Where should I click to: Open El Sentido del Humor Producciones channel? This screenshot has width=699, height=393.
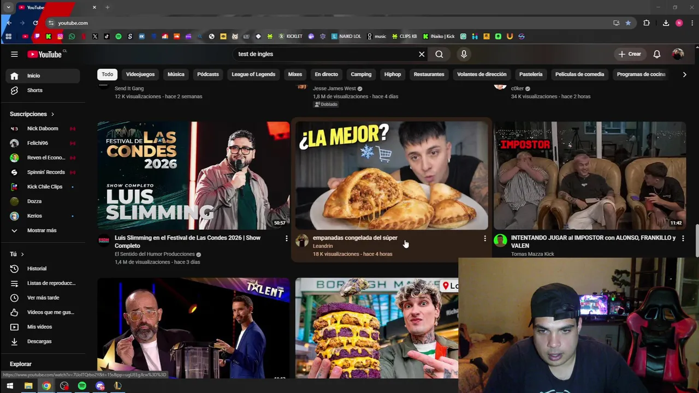(155, 254)
